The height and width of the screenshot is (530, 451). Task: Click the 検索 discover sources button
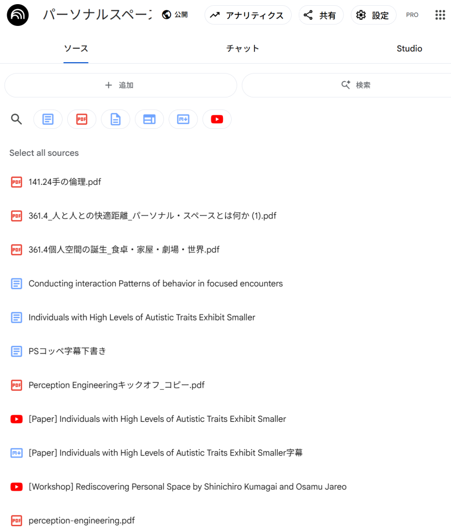point(356,85)
